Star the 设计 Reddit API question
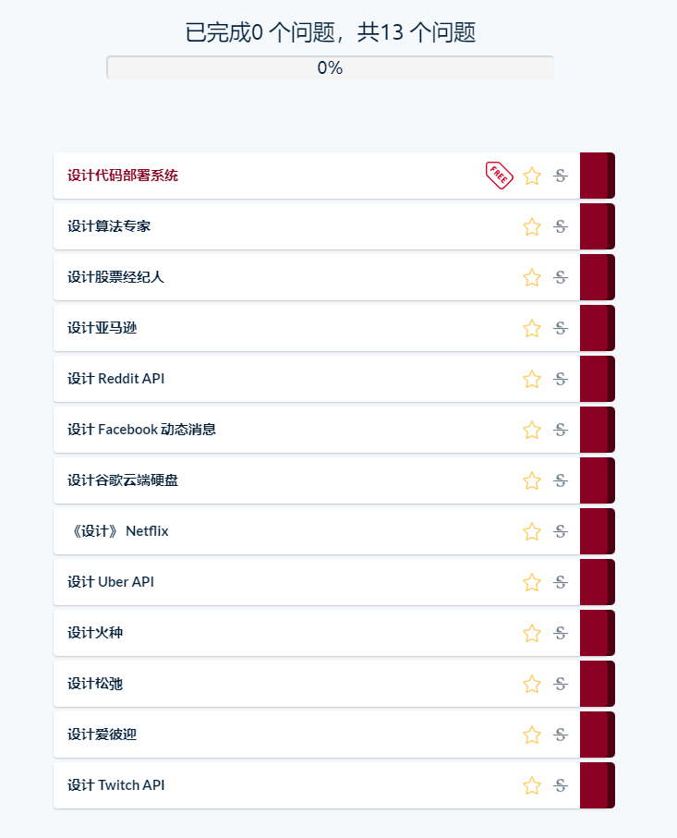Image resolution: width=677 pixels, height=838 pixels. [x=532, y=379]
